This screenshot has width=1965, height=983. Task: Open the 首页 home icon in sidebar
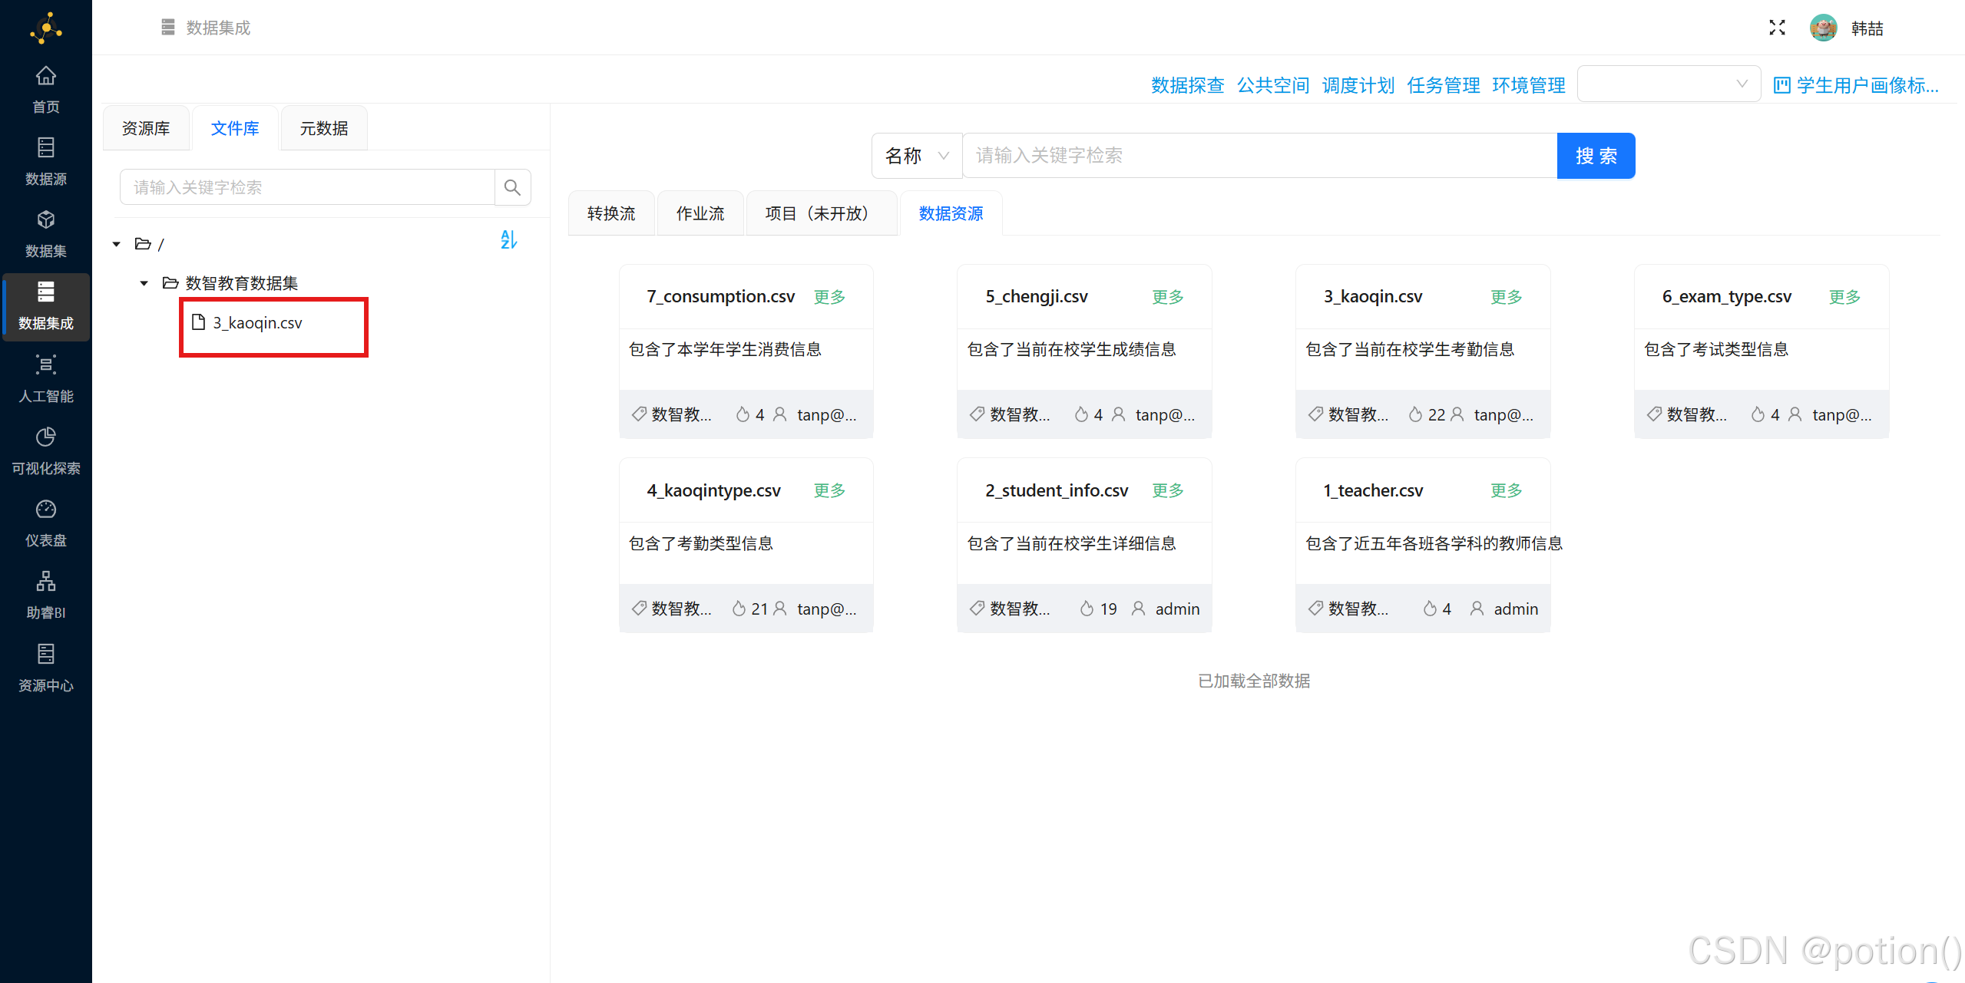tap(46, 75)
